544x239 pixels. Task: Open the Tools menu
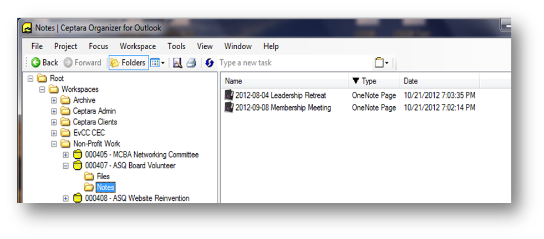click(x=176, y=46)
